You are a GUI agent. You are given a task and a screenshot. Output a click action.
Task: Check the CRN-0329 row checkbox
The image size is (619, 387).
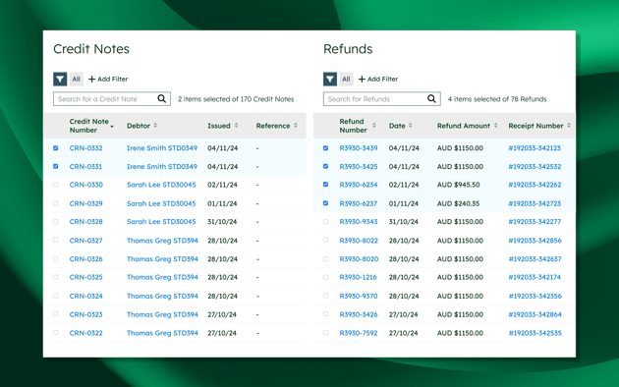tap(56, 203)
